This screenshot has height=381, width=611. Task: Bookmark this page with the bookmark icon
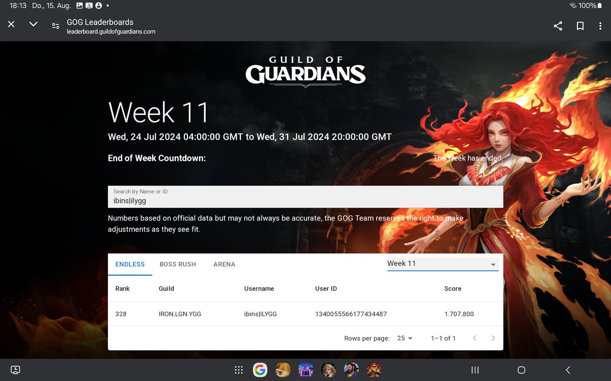(580, 26)
